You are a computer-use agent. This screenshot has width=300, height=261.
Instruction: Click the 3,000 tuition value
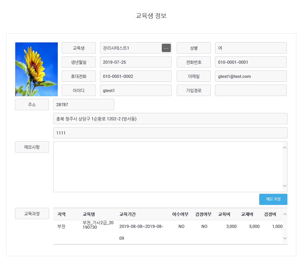[231, 226]
